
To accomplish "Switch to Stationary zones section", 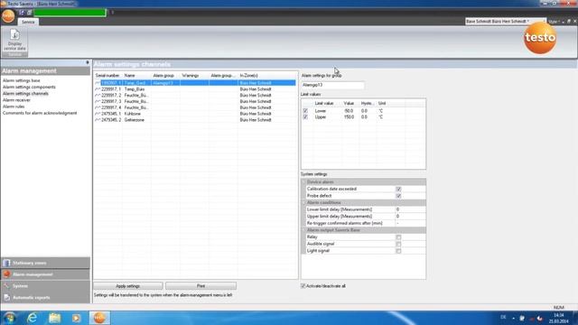I will (45, 263).
